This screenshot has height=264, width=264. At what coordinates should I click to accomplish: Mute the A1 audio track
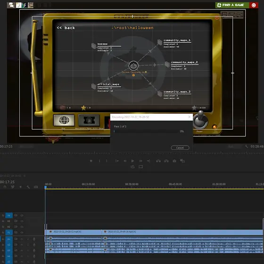[22, 239]
